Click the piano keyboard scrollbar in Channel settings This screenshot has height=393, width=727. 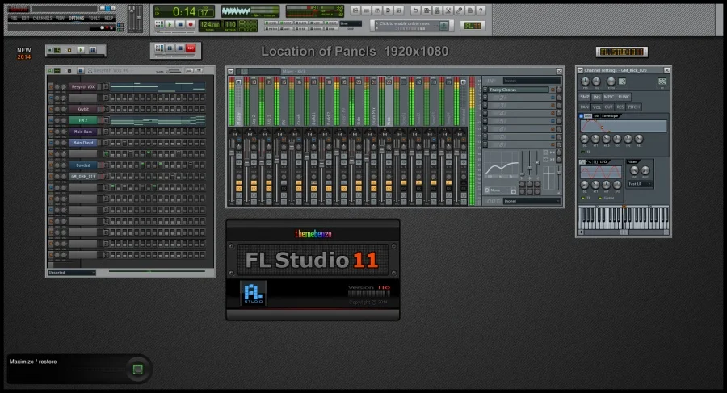(x=624, y=232)
